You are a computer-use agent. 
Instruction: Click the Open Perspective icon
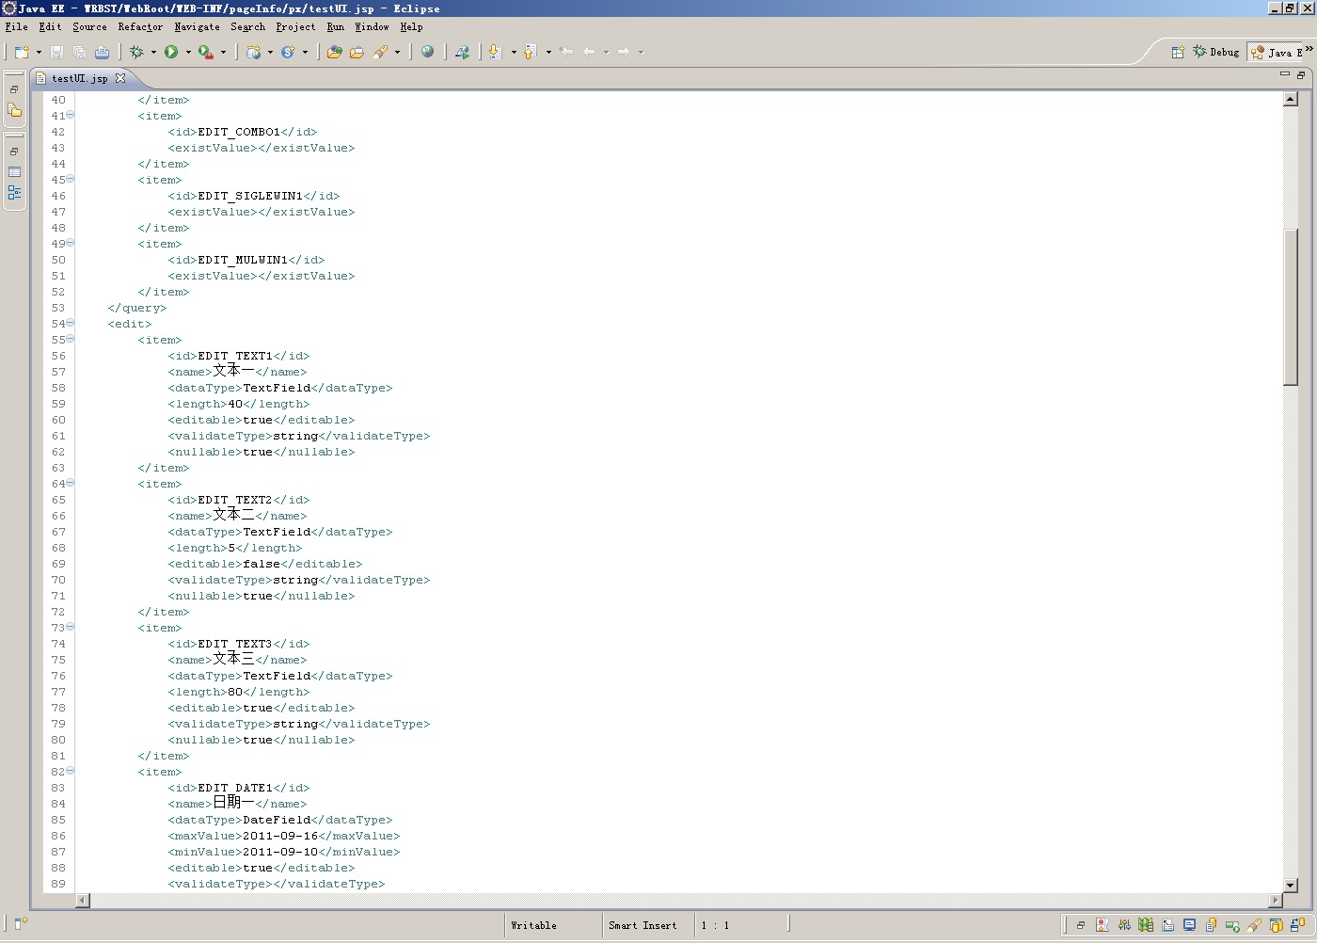[1177, 52]
